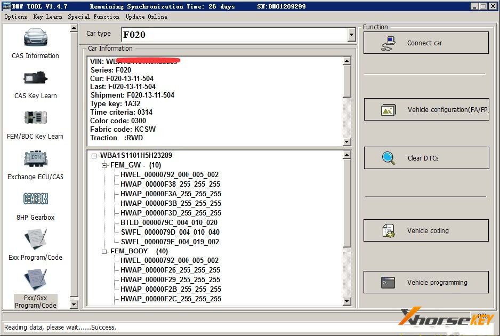The height and width of the screenshot is (336, 500).
Task: Click the BMW TOOL title bar app icon
Action: [x=7, y=6]
